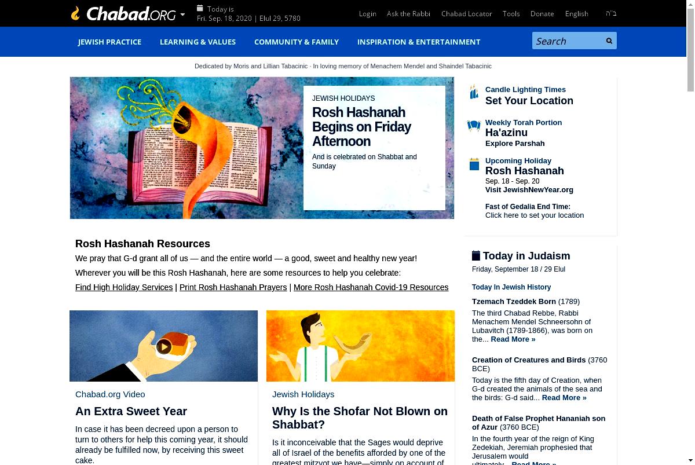Click the search magnifier icon
This screenshot has width=695, height=465.
pos(609,41)
